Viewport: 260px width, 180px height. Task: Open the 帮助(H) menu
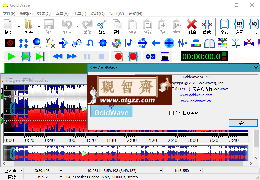click(135, 14)
